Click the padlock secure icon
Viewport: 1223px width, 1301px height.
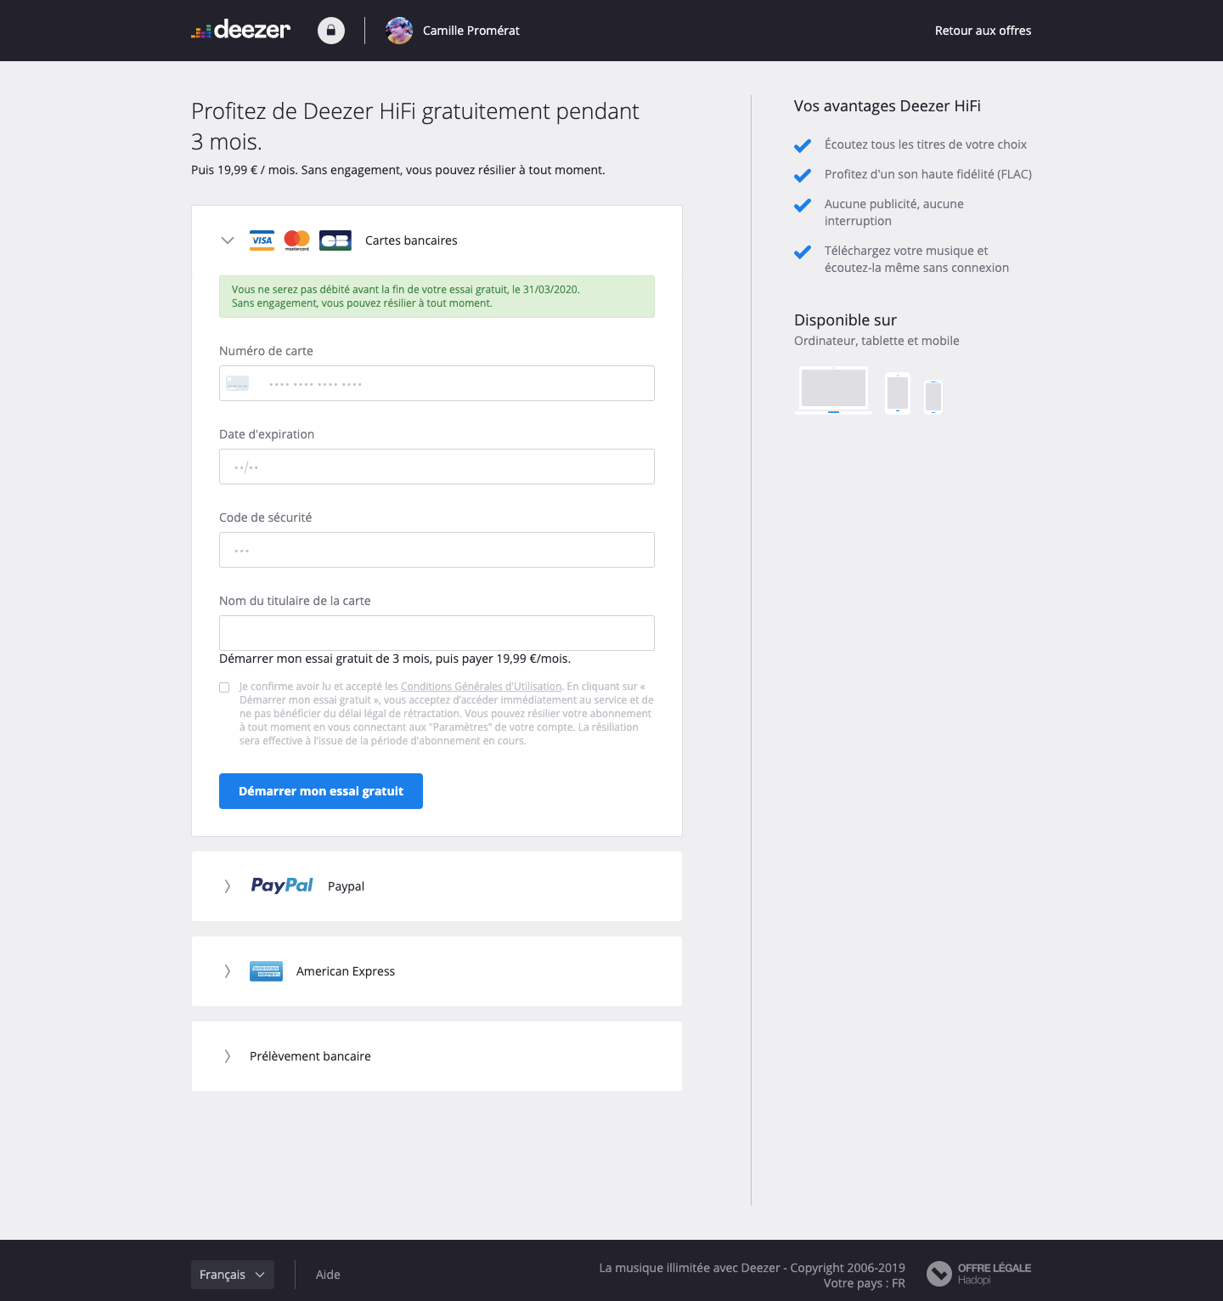coord(331,31)
